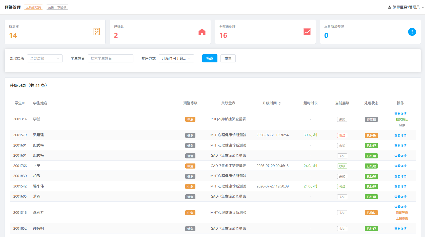Click the 本日新增预警 count 0
425x237 pixels.
[326, 35]
